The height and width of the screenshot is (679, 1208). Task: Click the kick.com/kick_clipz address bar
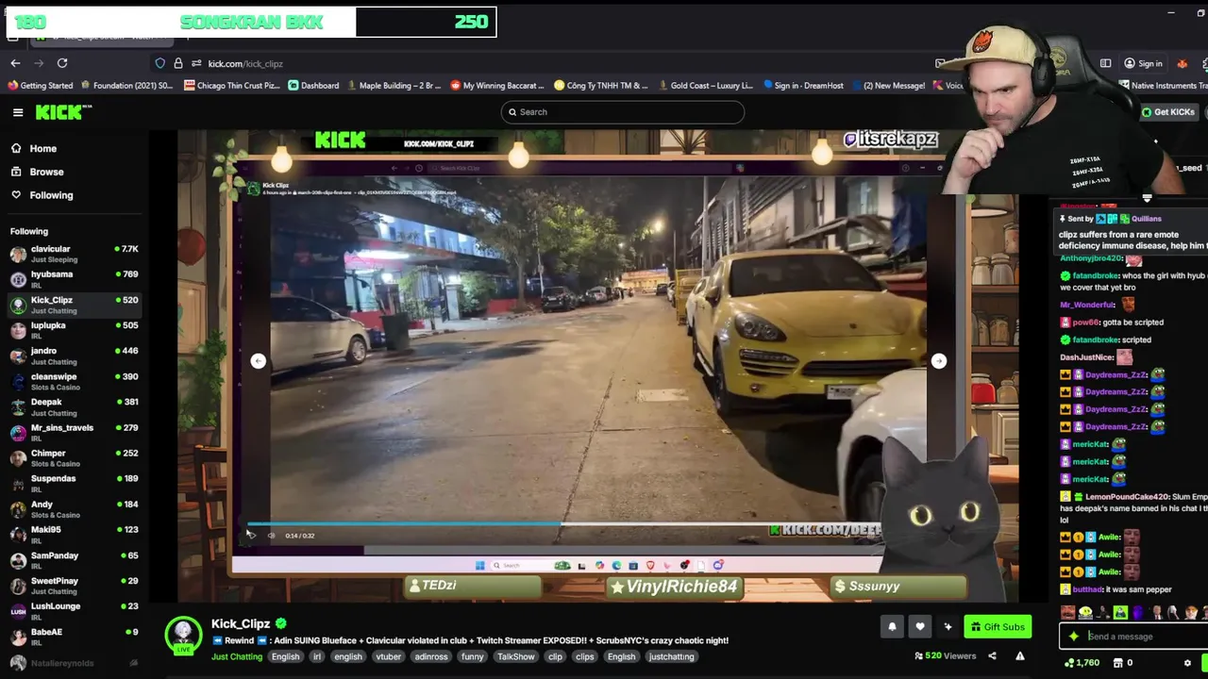click(245, 63)
